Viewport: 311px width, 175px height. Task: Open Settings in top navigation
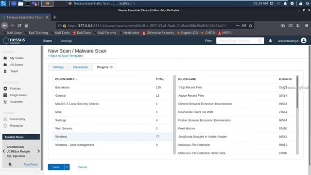click(x=67, y=41)
